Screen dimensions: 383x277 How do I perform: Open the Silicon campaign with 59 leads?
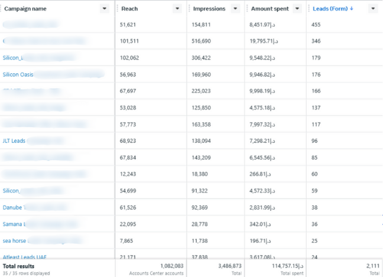coord(11,191)
